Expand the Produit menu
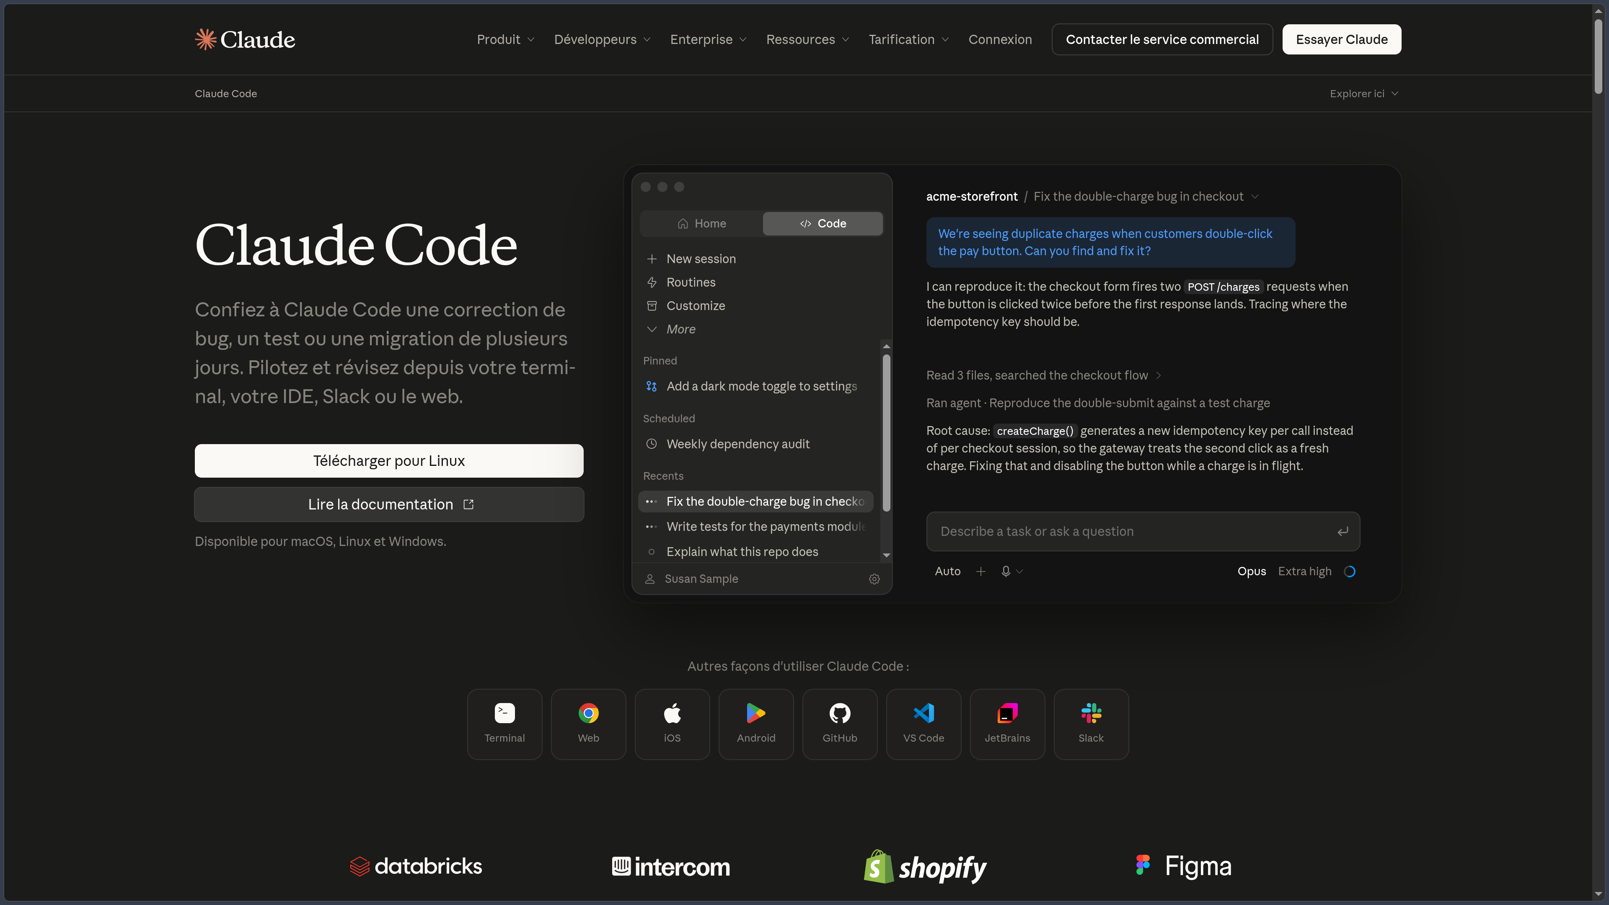1609x905 pixels. pyautogui.click(x=505, y=39)
